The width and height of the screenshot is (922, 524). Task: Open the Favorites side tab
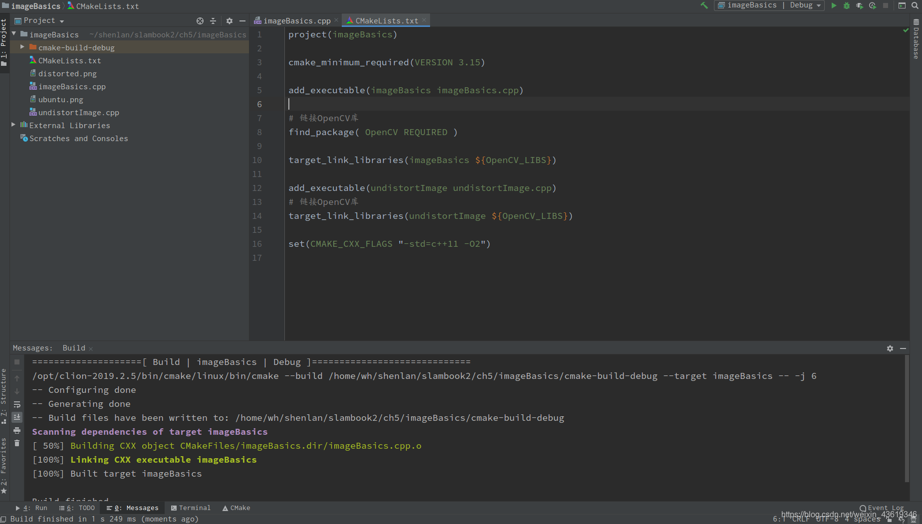(x=4, y=466)
